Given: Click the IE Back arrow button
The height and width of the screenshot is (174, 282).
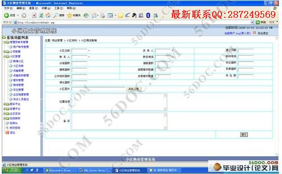Looking at the screenshot, I should pos(7,16).
